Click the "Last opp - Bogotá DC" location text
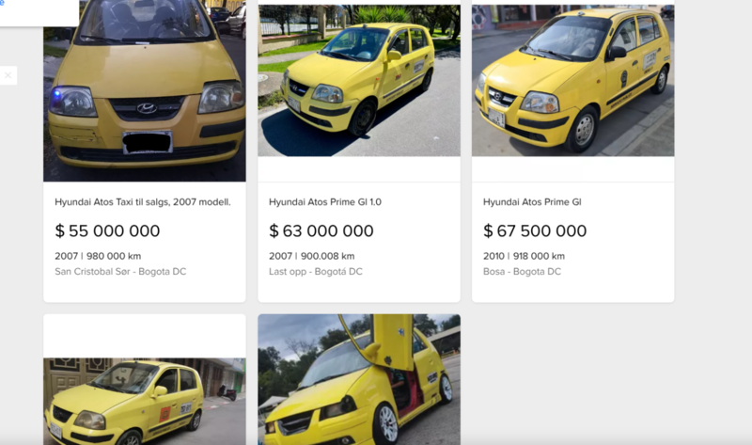Screen dimensions: 752x445 point(316,272)
